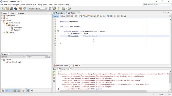Screen dimensions: 172x96
Task: Click the Open Project toolbar icon
Action: (x=11, y=8)
